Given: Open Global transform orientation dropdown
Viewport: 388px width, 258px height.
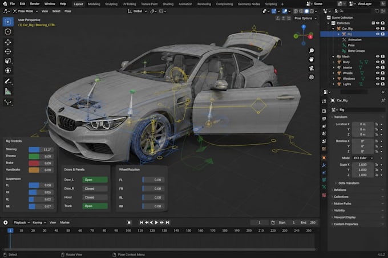Looking at the screenshot, I should 138,11.
